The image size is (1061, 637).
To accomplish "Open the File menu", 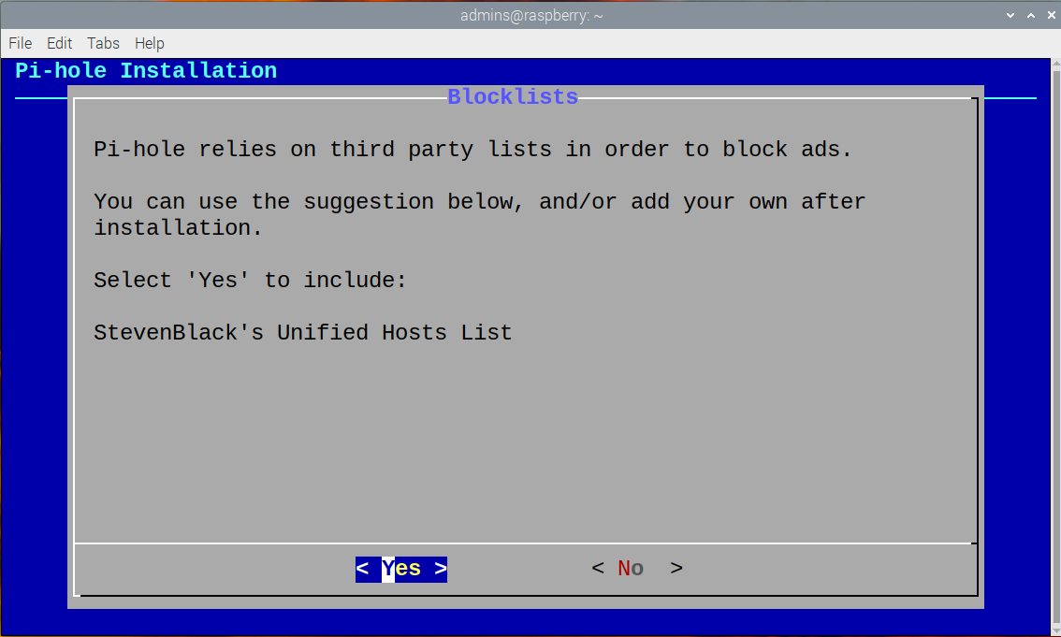I will (21, 43).
